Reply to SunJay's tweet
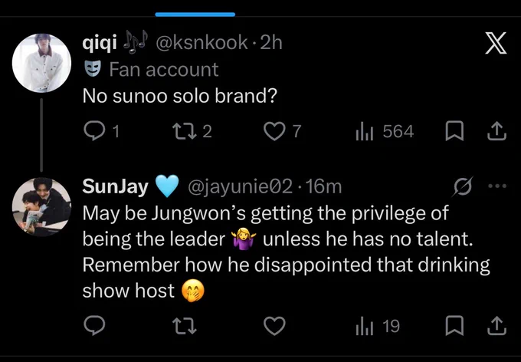The image size is (521, 362). 94,325
